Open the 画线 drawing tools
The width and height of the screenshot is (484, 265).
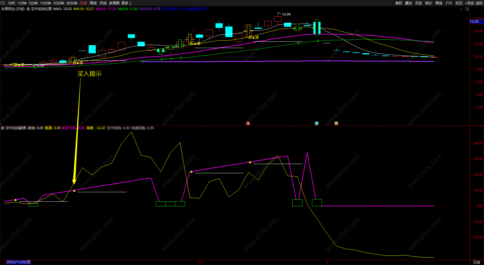click(439, 3)
